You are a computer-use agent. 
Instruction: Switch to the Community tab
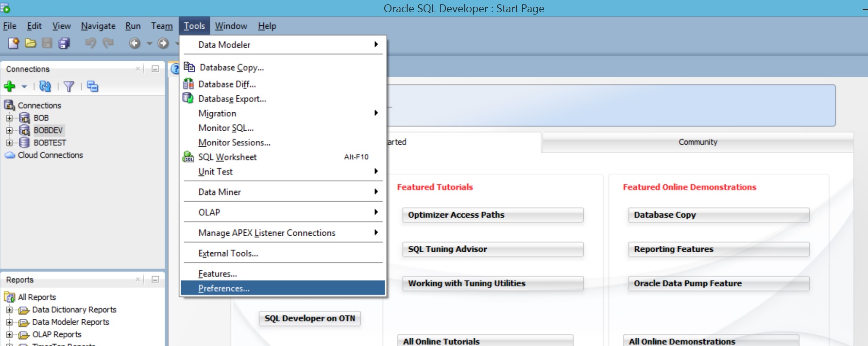point(698,142)
